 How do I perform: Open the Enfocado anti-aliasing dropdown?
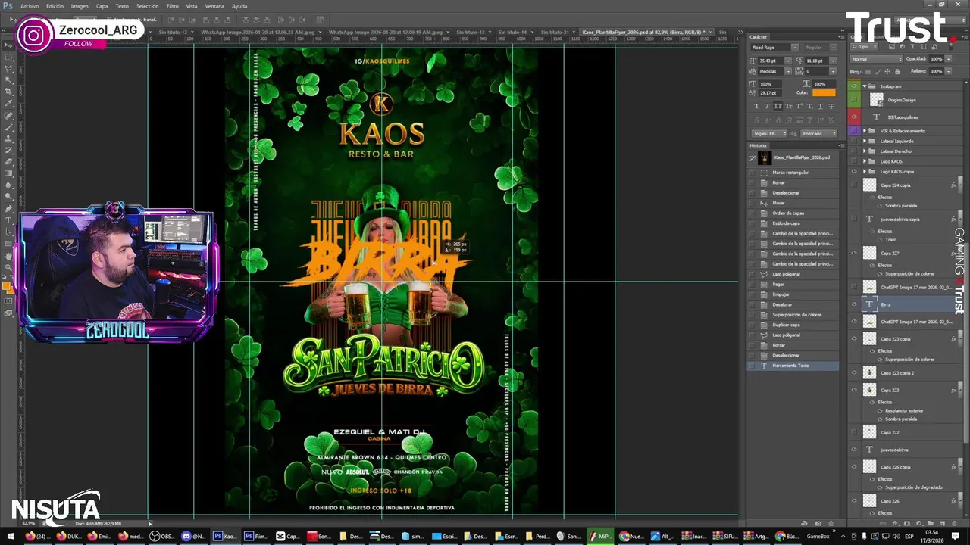(818, 134)
